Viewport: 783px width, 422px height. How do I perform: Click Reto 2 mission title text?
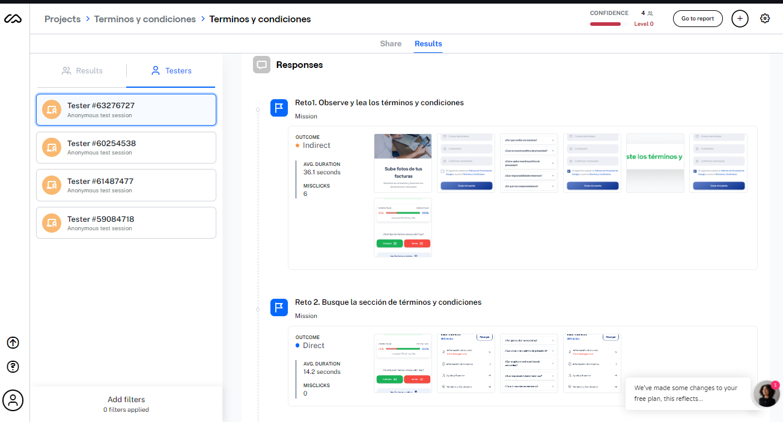pos(388,302)
